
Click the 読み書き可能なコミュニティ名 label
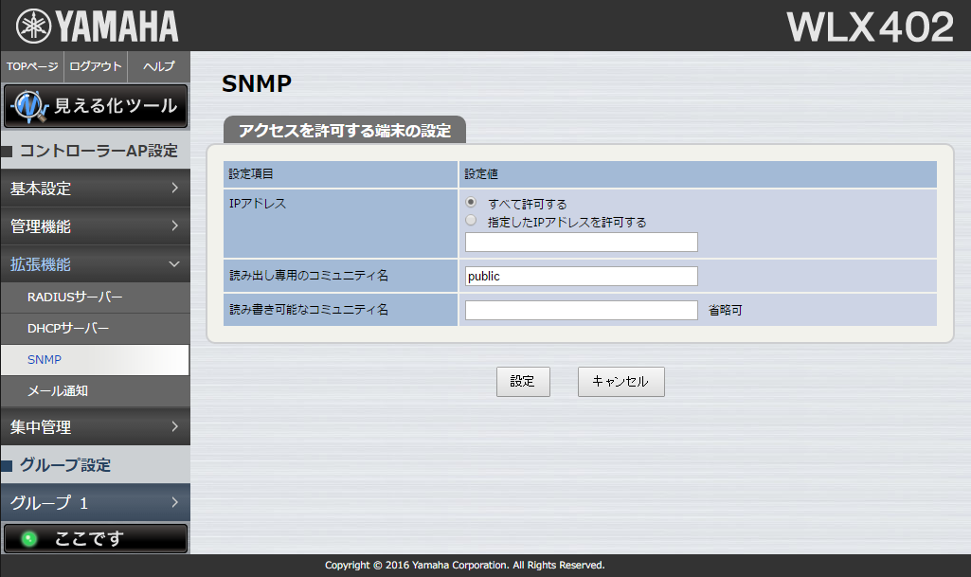(x=309, y=310)
